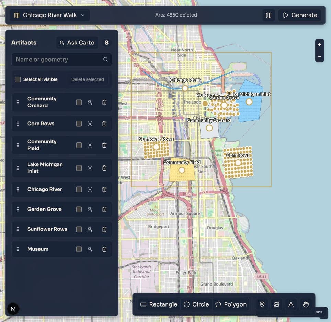331x322 pixels.
Task: Click the Area 4850 deleted status message
Action: [x=176, y=15]
